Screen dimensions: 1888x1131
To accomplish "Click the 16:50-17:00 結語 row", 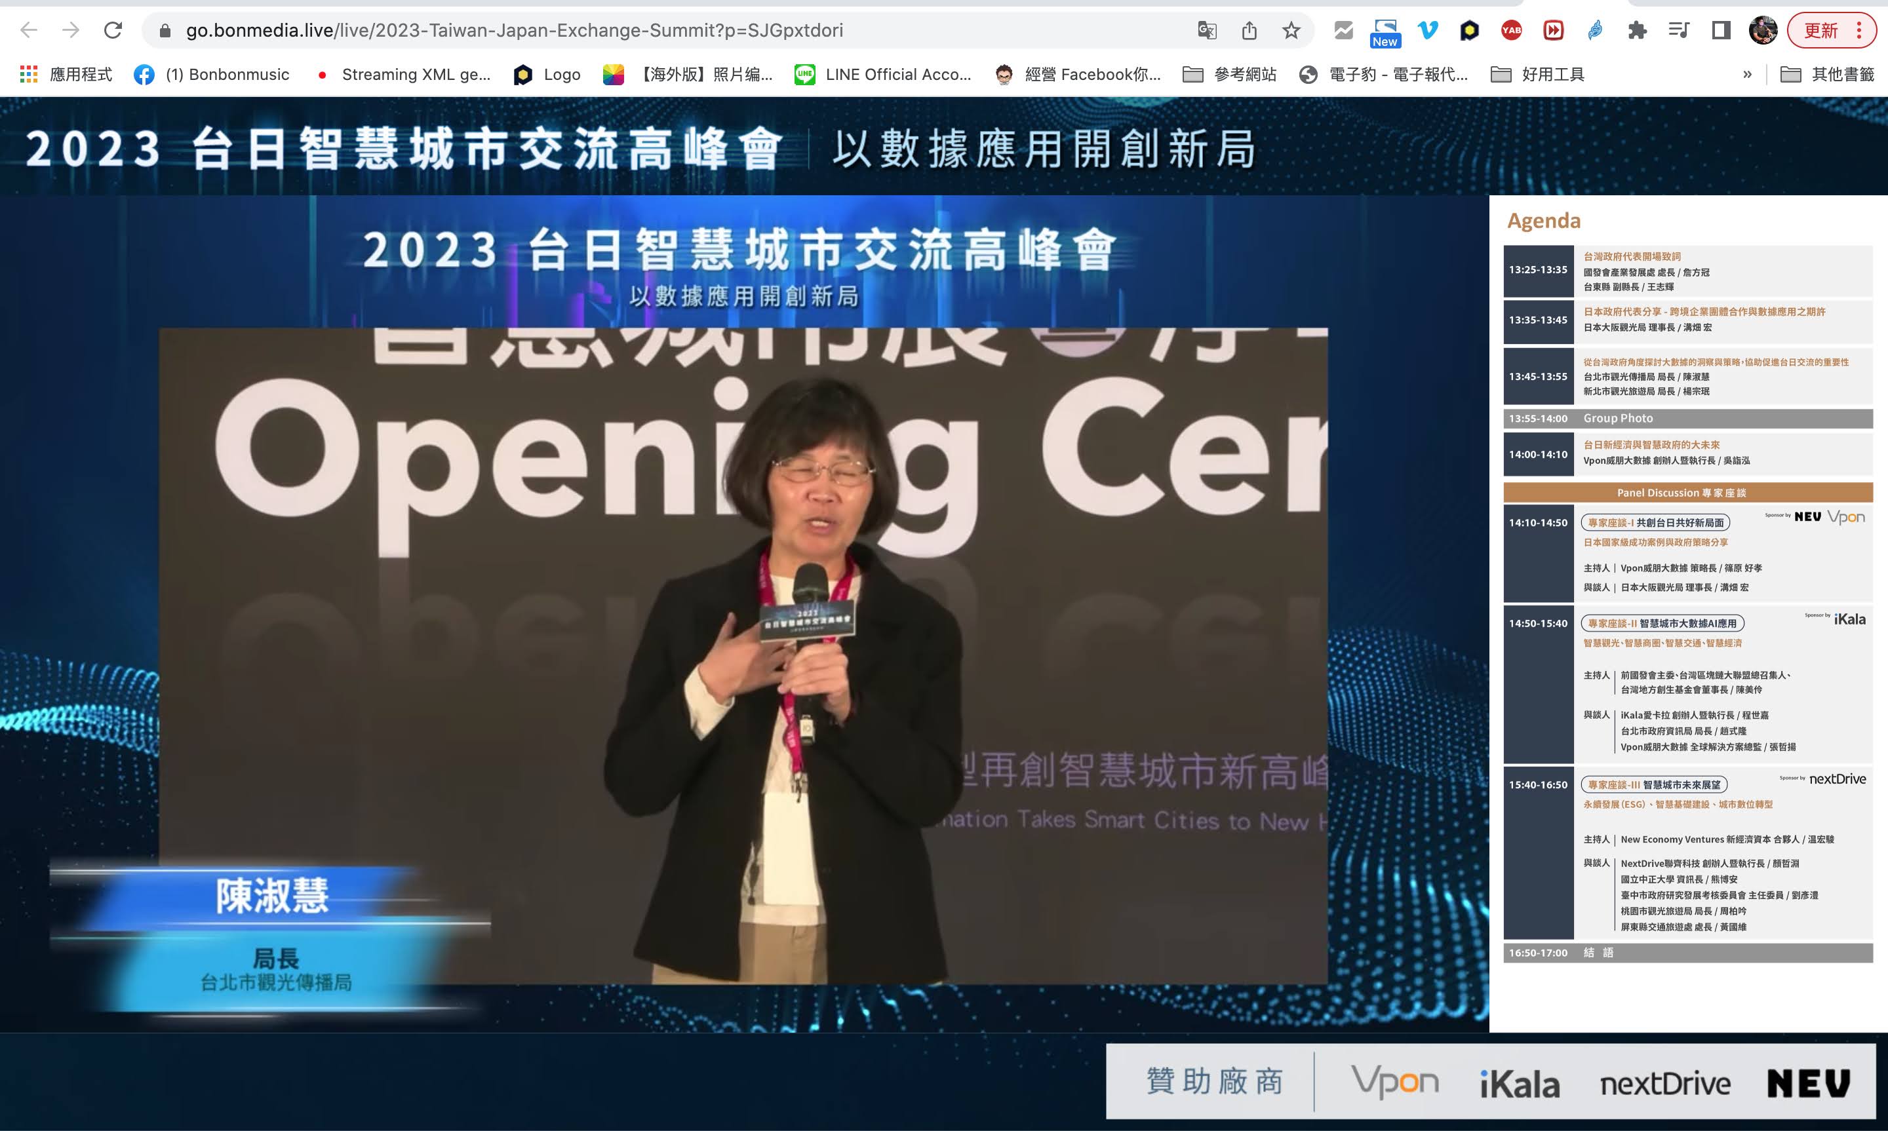I will tap(1687, 953).
